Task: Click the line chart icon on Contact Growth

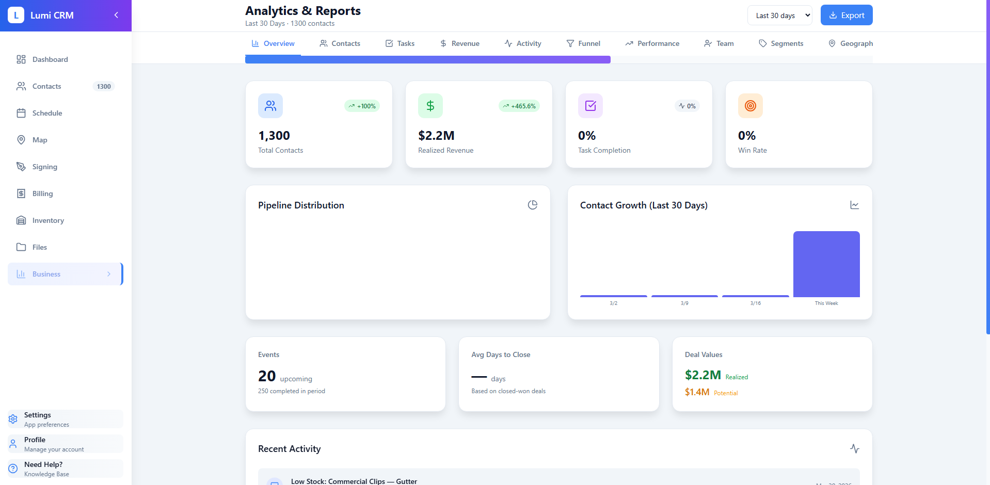Action: tap(854, 205)
